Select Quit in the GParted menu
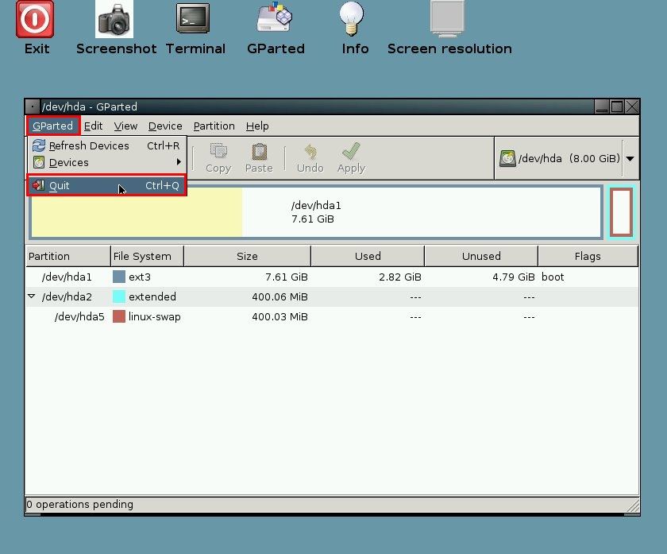667x554 pixels. pyautogui.click(x=106, y=185)
